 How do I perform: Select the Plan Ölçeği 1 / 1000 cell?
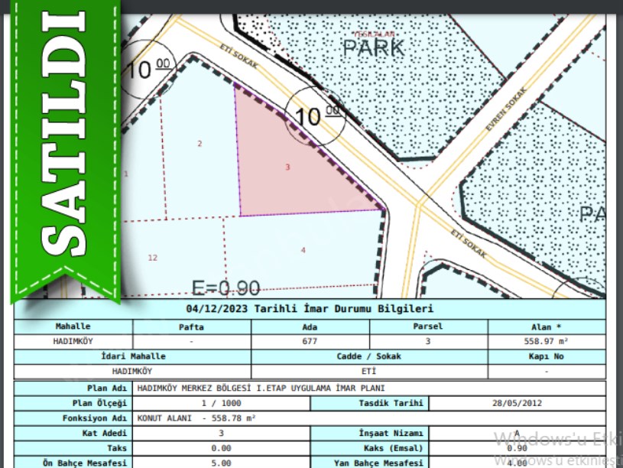pos(221,403)
